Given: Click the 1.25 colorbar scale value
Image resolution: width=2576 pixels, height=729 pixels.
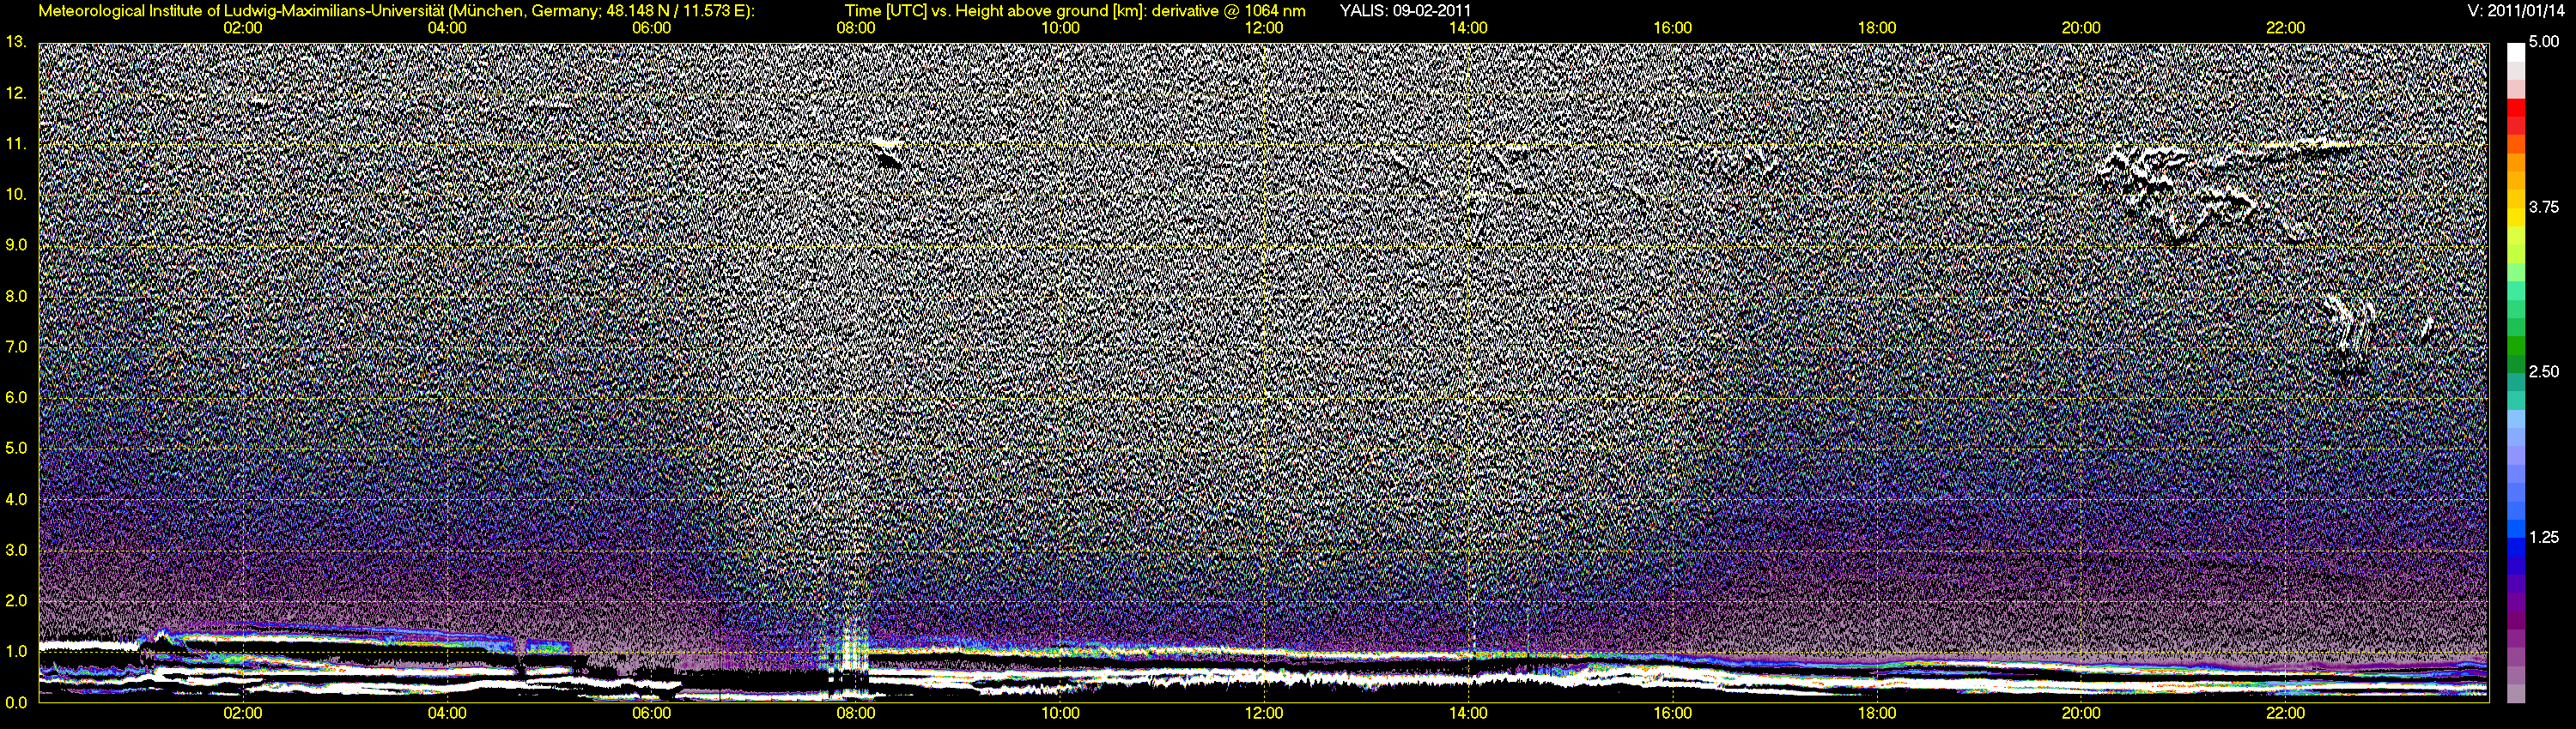Looking at the screenshot, I should (2543, 537).
